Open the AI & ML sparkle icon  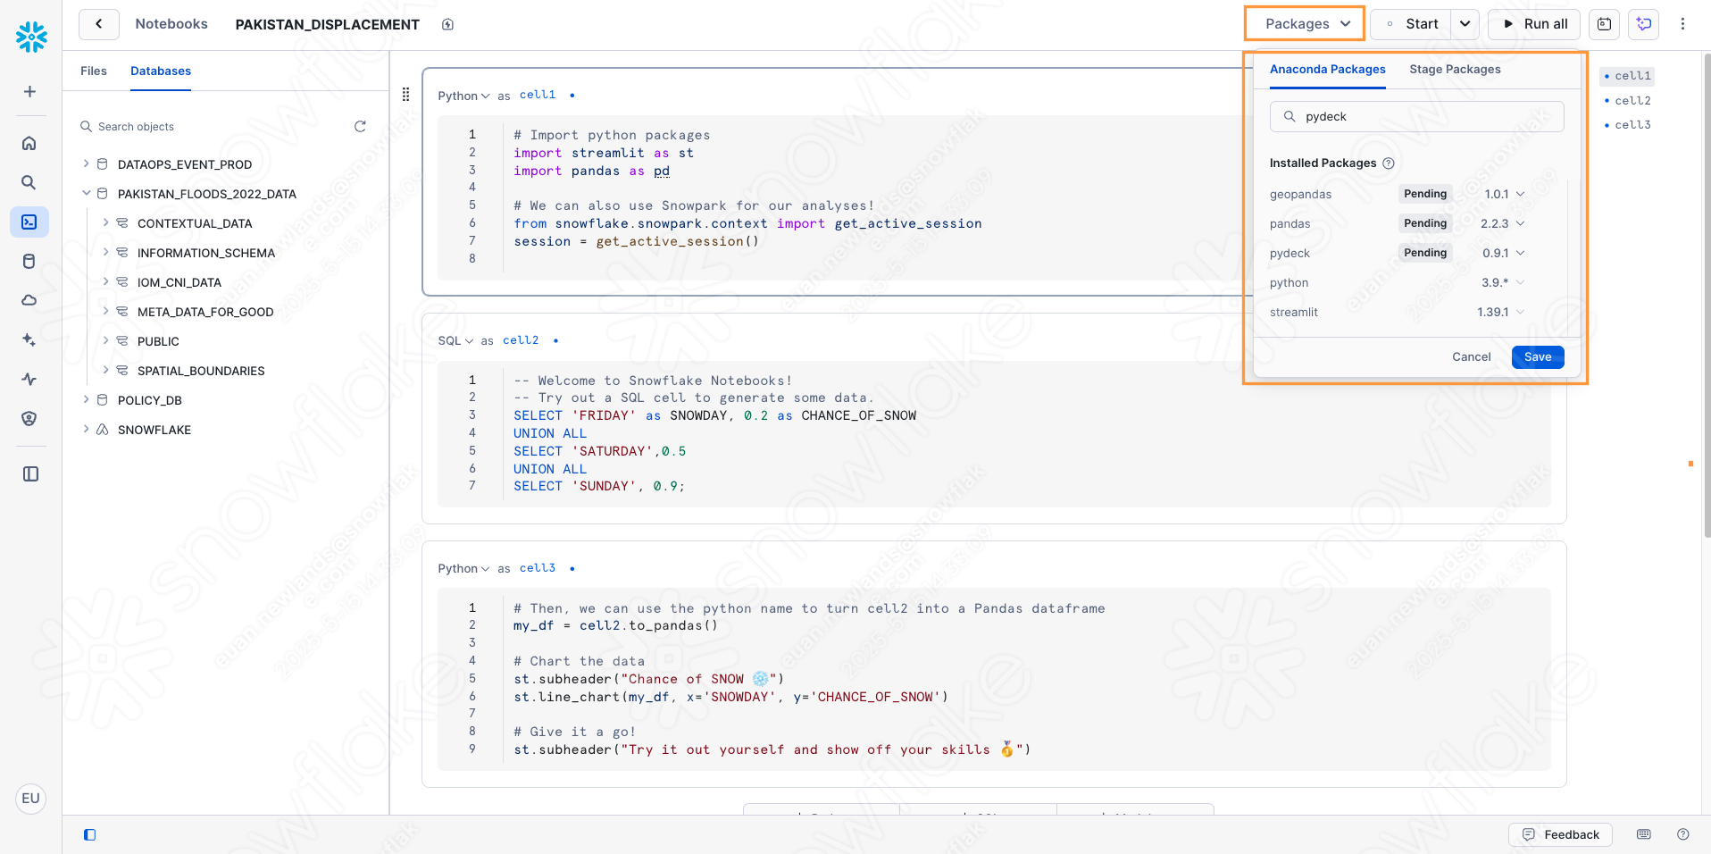(29, 339)
